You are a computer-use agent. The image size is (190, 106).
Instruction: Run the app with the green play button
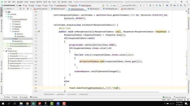[140, 5]
